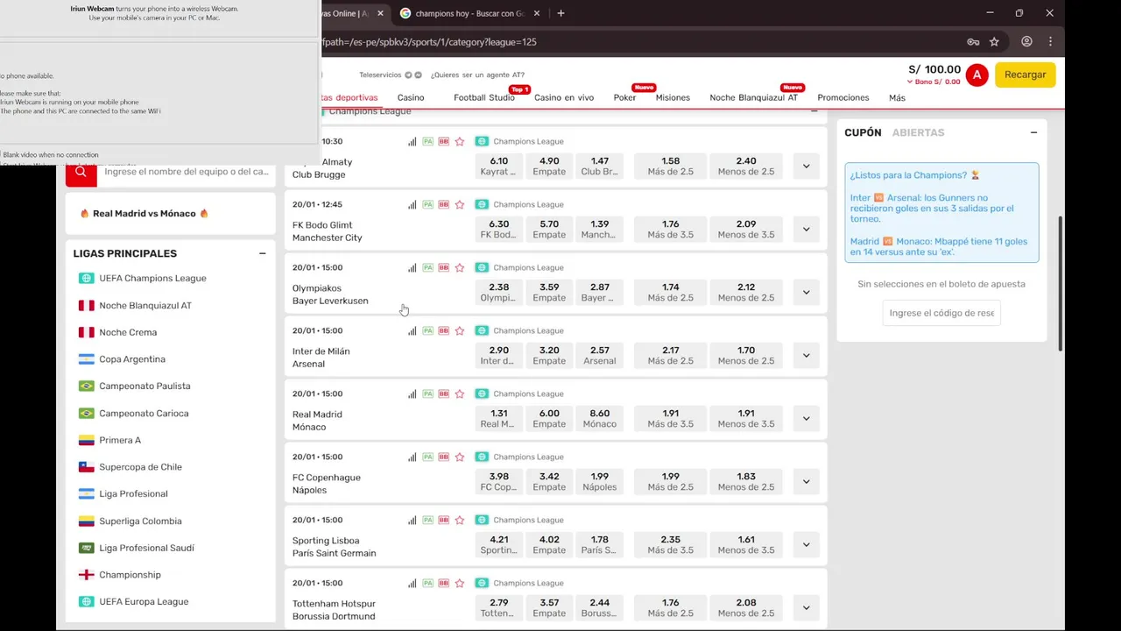
Task: Select Real Madrid odds 1.31
Action: tap(499, 418)
